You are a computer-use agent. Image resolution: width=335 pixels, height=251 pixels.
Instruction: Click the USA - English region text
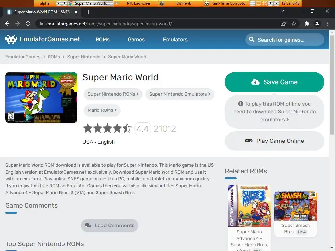98,142
